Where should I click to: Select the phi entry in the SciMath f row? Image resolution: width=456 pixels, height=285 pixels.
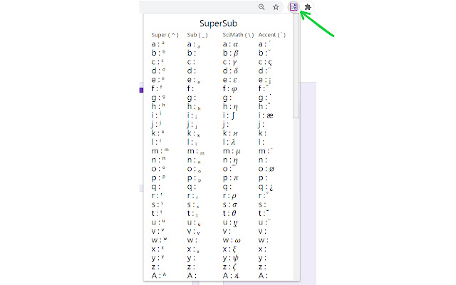point(234,89)
